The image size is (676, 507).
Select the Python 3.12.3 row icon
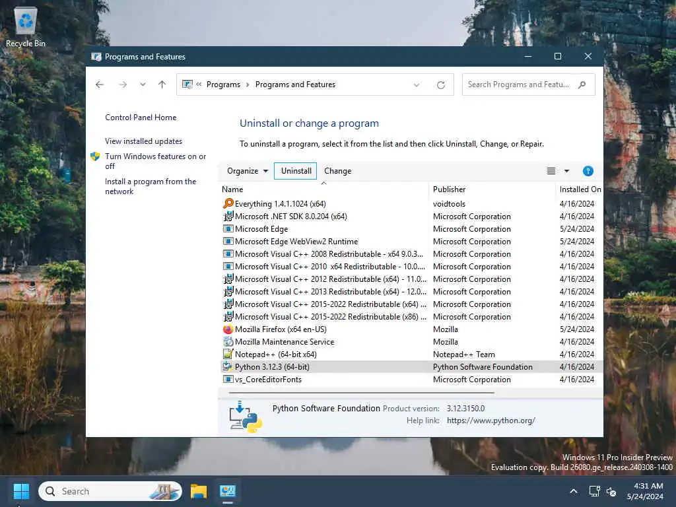coord(228,367)
